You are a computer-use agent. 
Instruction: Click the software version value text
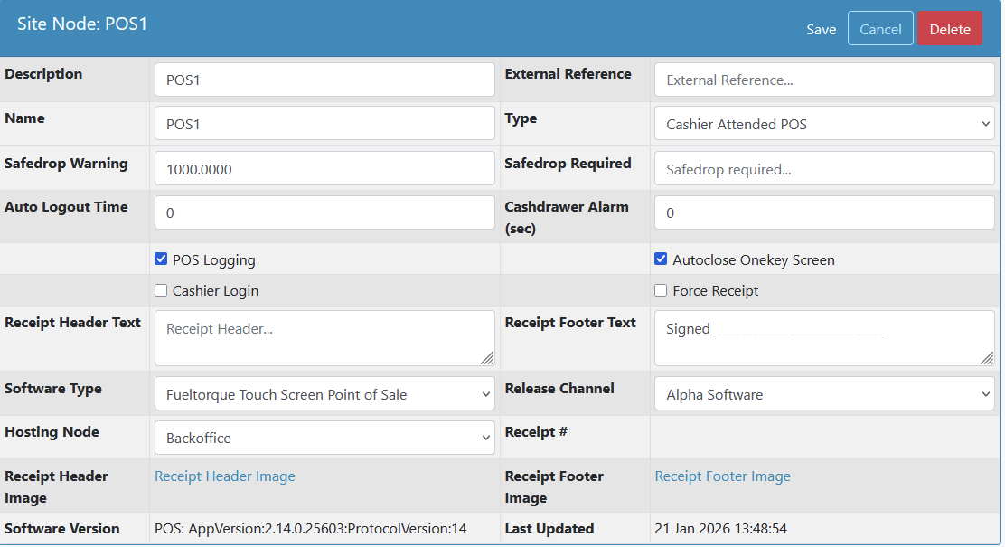click(311, 528)
